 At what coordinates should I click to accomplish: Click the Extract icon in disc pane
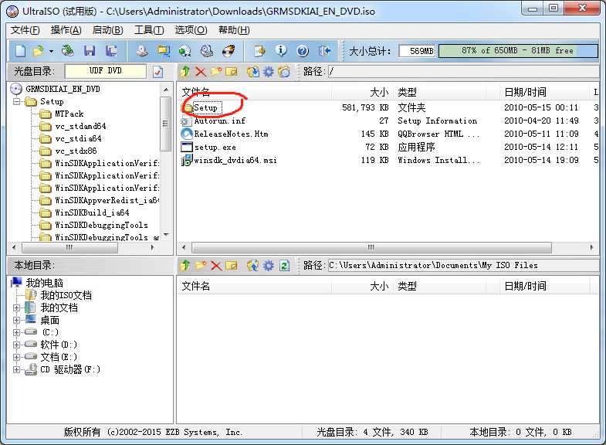point(253,72)
